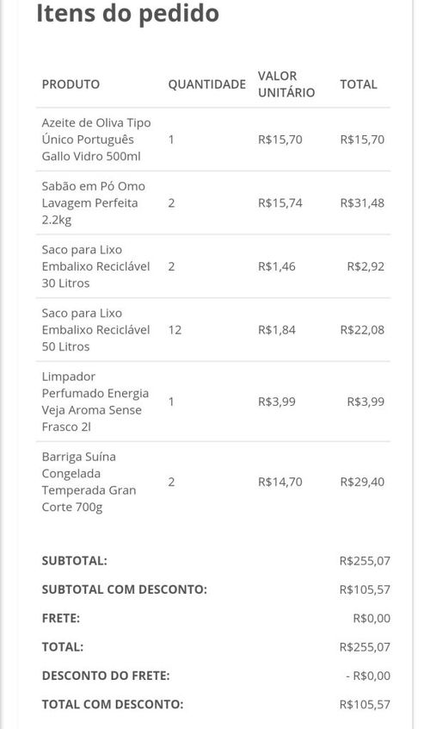Click the FRETE value R$0,00
430x729 pixels.
click(x=372, y=619)
